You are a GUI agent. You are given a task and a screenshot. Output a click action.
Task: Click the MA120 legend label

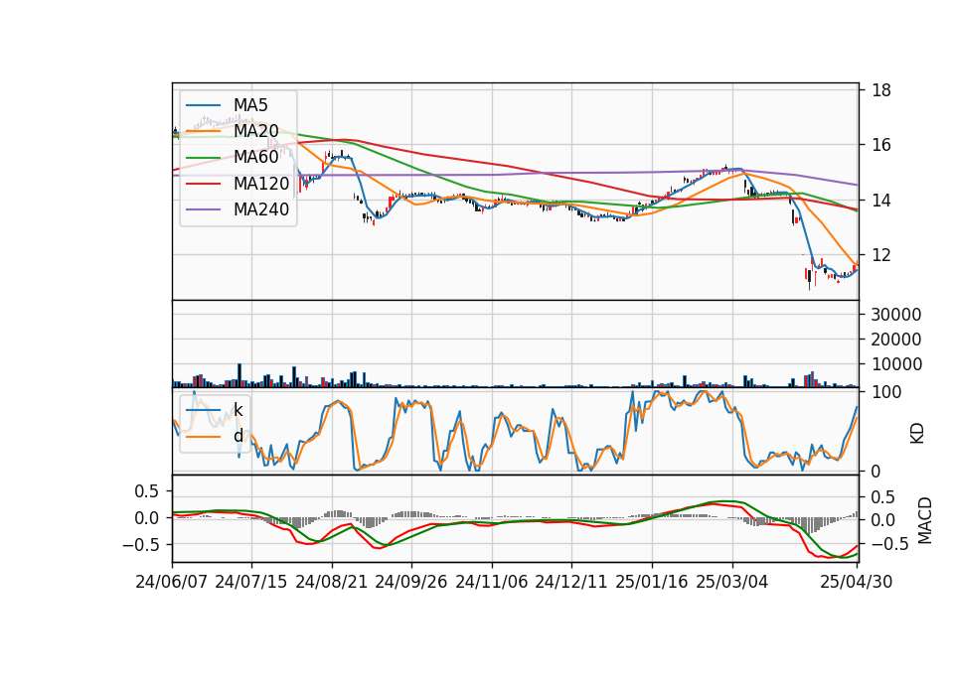coord(261,184)
